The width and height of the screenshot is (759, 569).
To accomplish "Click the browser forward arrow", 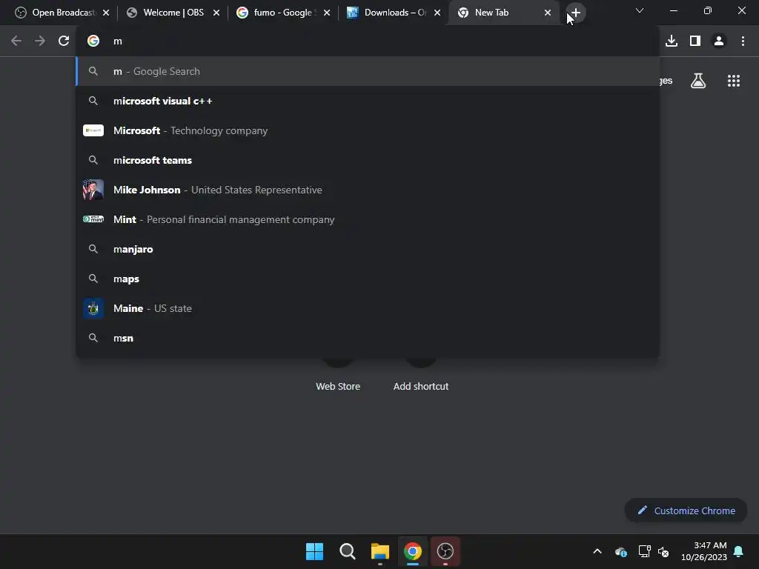I will [x=40, y=41].
